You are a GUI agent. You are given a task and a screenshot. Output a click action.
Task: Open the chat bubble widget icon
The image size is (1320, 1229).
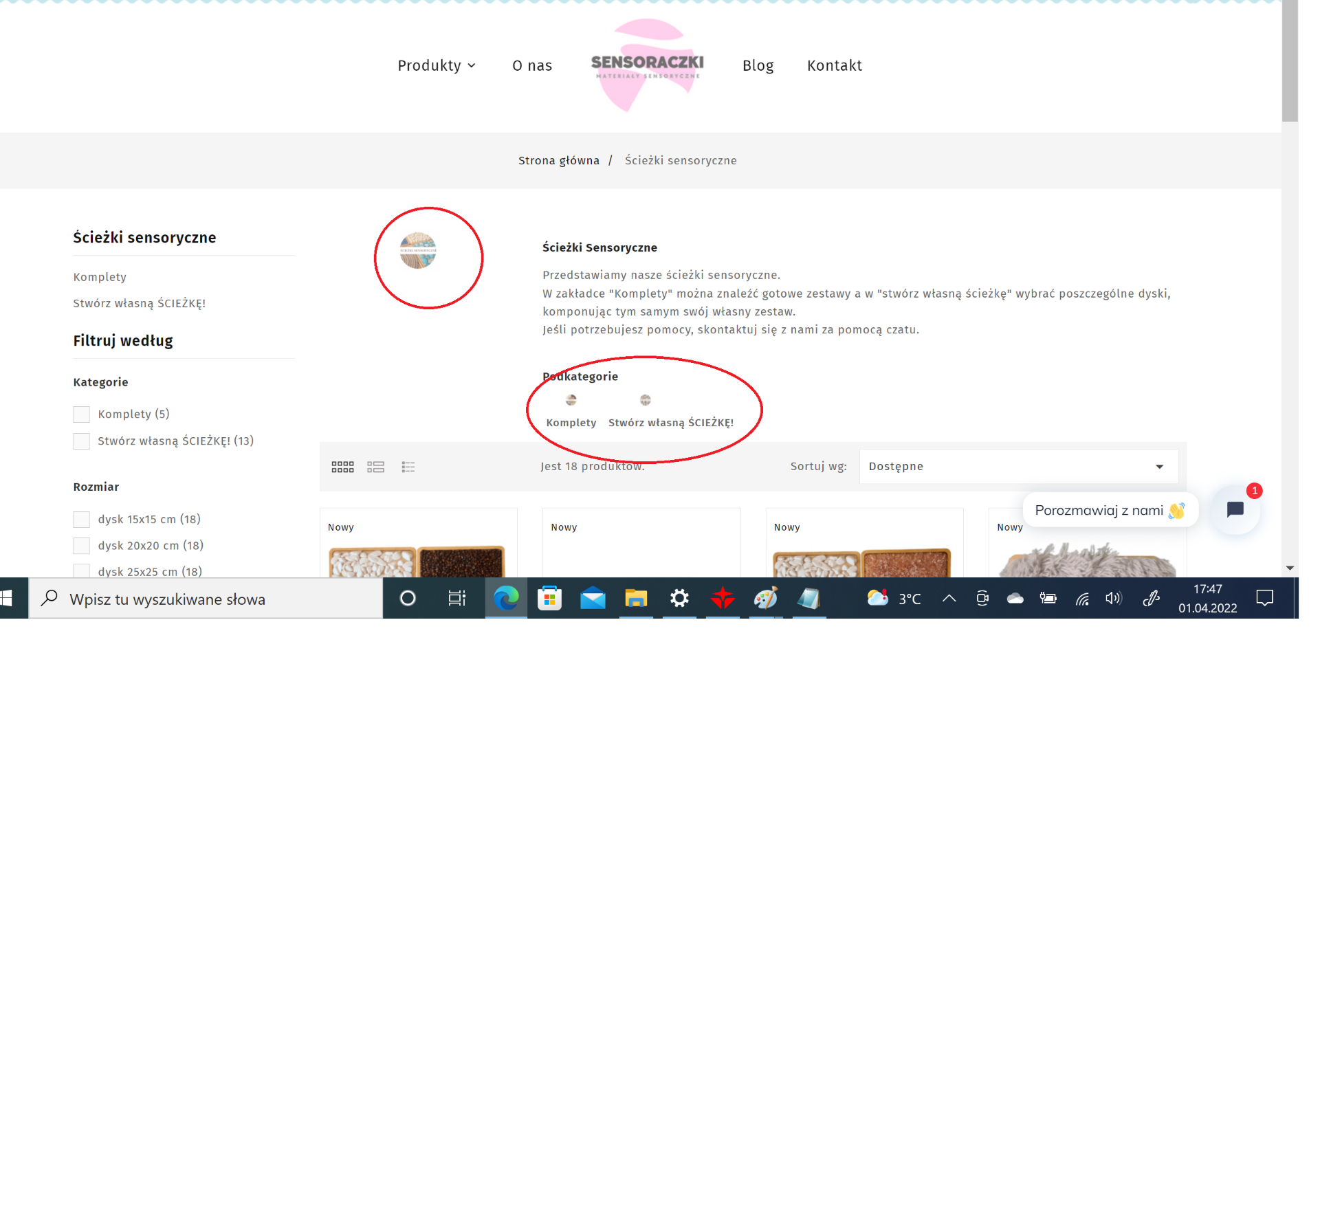coord(1235,509)
